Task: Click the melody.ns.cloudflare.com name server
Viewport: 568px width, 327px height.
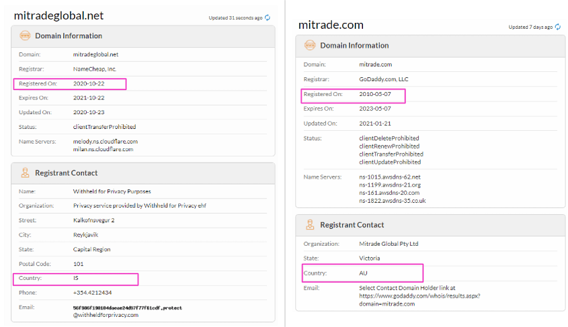Action: (x=105, y=142)
